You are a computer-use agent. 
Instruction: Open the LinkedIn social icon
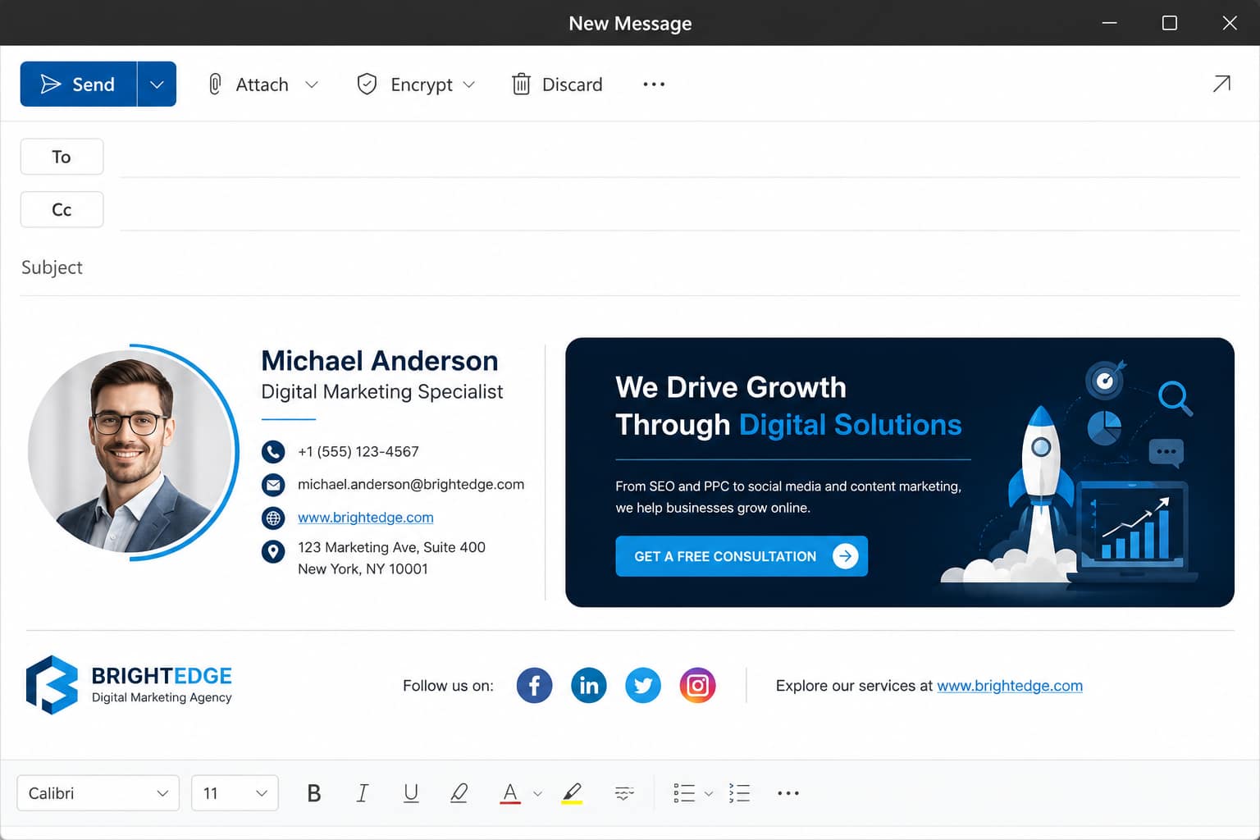point(588,685)
